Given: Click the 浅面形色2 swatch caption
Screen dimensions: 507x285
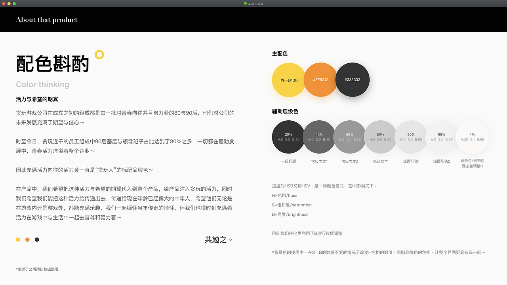Looking at the screenshot, I should (442, 161).
